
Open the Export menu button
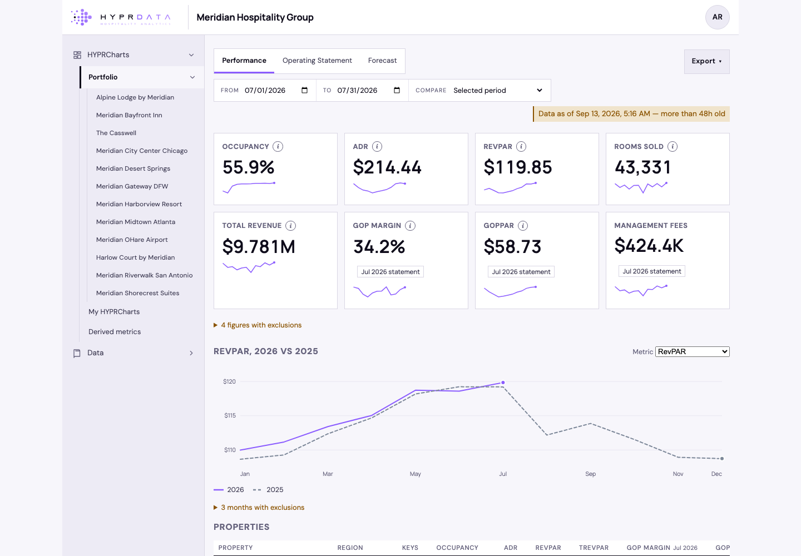tap(707, 62)
